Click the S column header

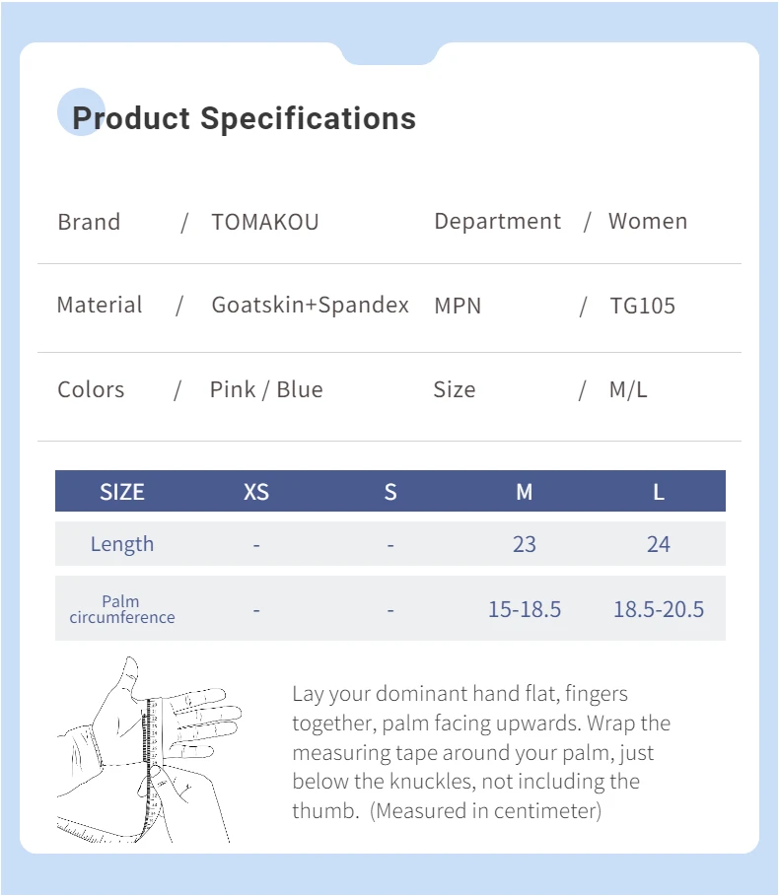click(390, 492)
